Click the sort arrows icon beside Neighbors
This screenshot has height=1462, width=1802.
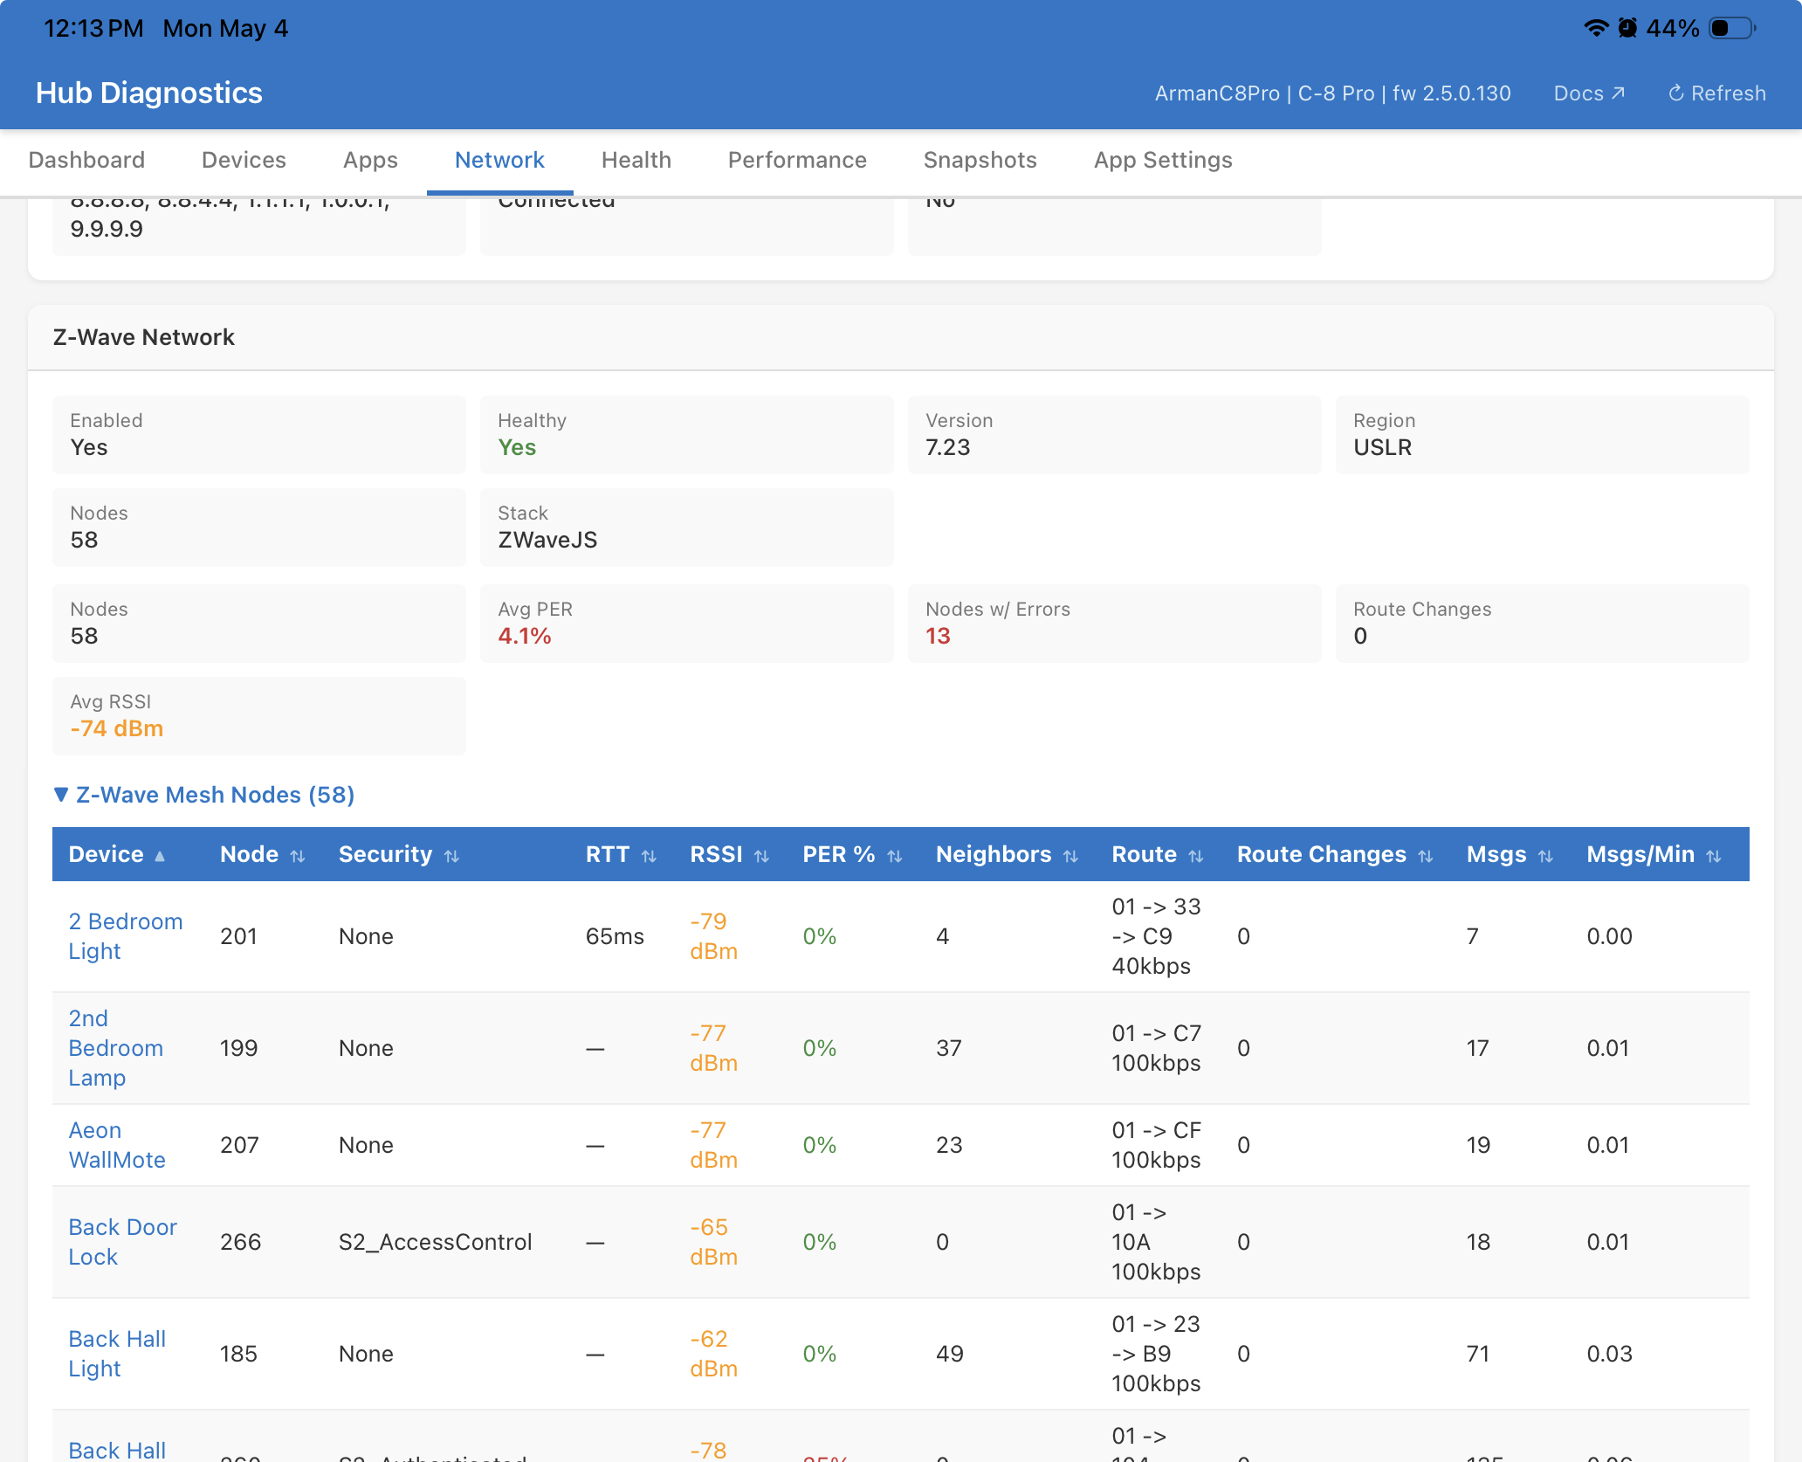point(1071,856)
